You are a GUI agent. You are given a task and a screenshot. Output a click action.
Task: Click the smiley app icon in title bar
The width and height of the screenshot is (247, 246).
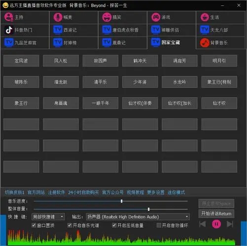[5, 5]
